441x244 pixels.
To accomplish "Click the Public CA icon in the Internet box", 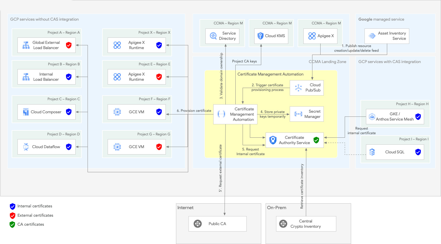I will 198,224.
